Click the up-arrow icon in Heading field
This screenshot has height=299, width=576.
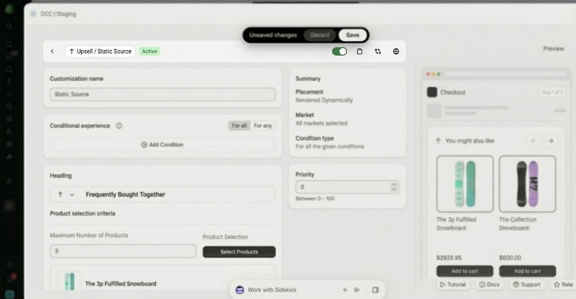(x=60, y=194)
